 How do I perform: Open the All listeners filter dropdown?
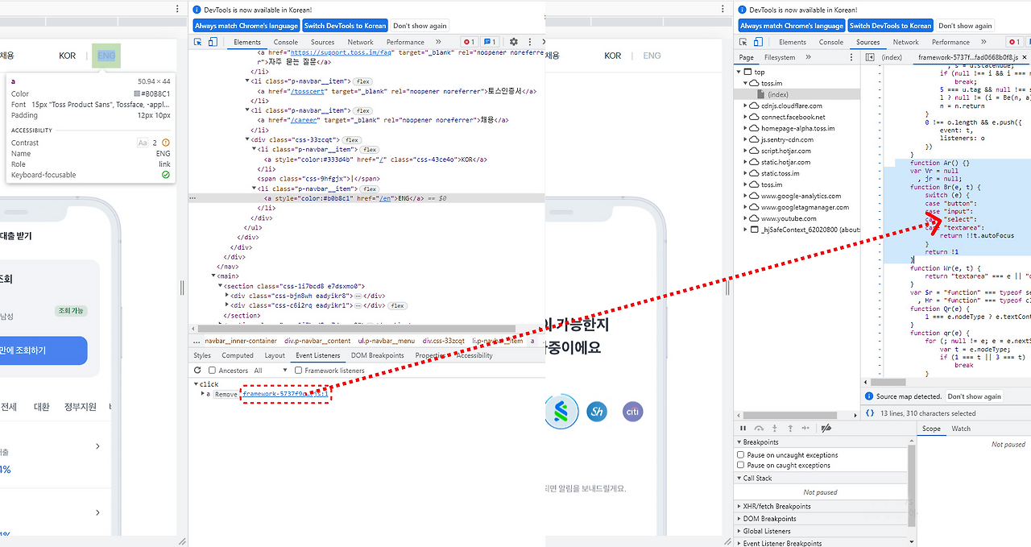click(269, 371)
